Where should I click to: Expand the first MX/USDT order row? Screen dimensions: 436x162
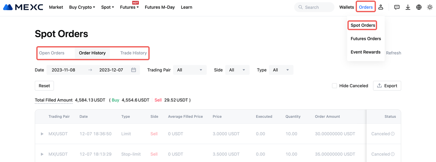coord(42,134)
